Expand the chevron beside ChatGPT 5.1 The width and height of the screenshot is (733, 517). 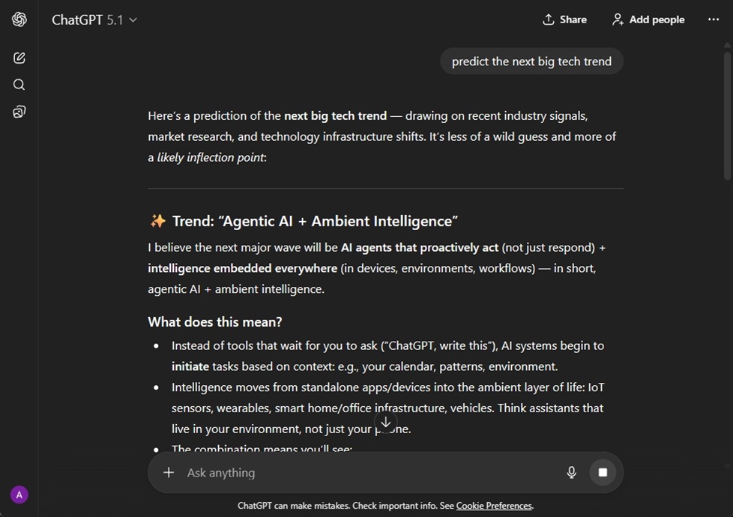coord(133,20)
